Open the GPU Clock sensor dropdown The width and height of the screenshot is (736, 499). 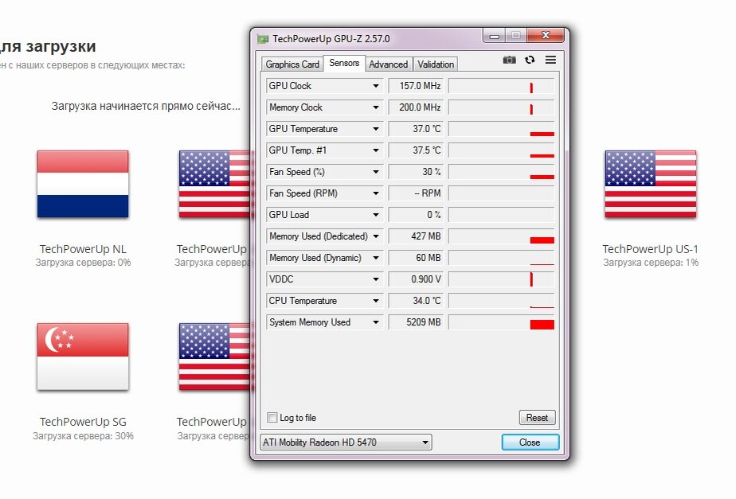point(376,86)
